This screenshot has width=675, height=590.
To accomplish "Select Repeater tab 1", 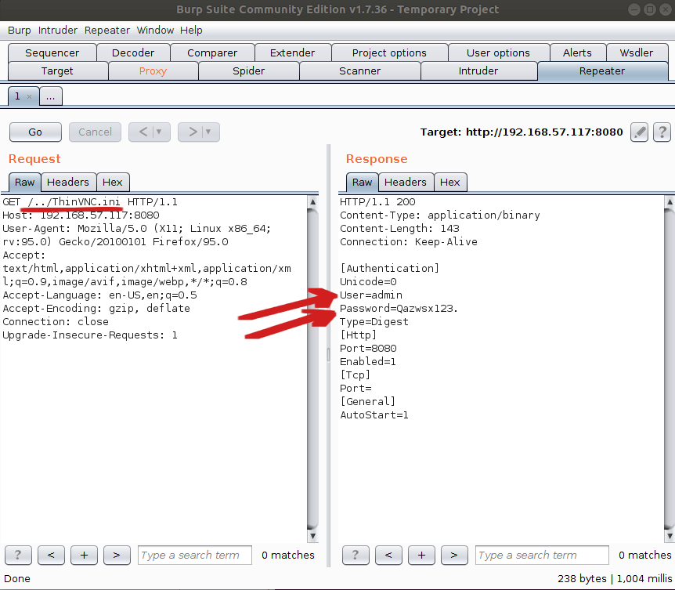I will pos(23,96).
